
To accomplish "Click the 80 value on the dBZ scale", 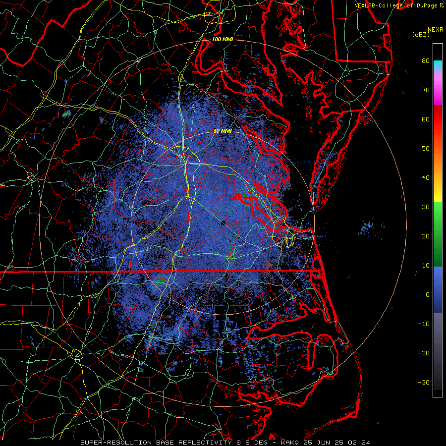I will pyautogui.click(x=426, y=61).
